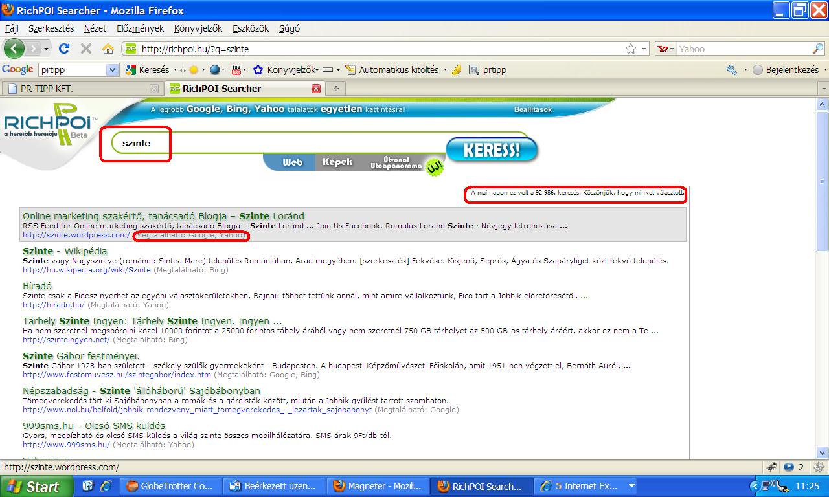Screen dimensions: 829x497
Task: Open the Könyvjelzők menu in menu bar
Action: 198,28
